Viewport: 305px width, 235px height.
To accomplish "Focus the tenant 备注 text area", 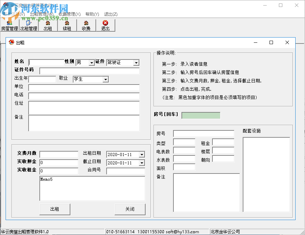I will coord(84,123).
